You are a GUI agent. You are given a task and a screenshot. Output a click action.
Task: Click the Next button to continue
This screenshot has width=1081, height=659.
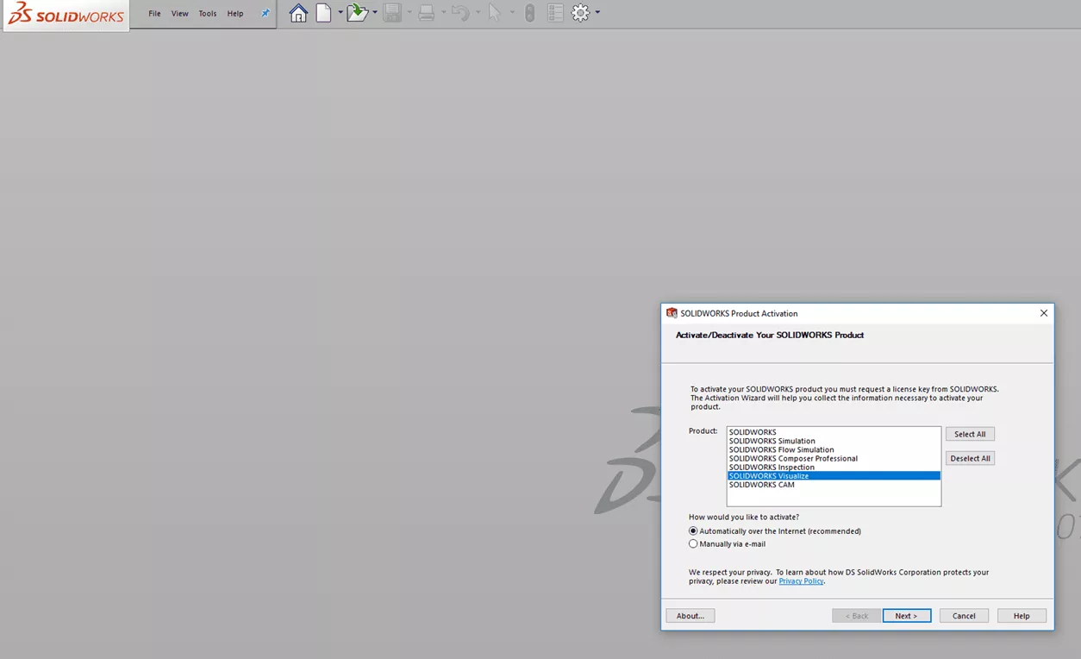point(906,615)
